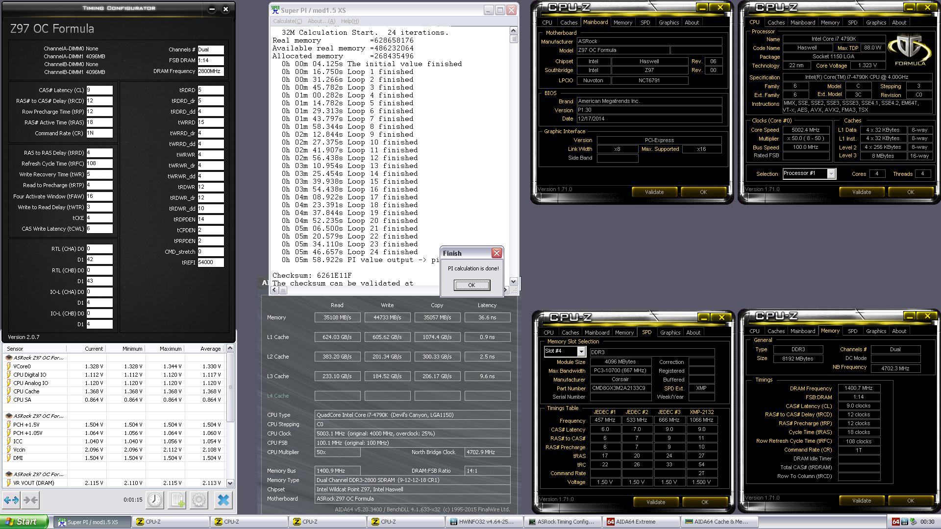Click OK in the Finish dialog
This screenshot has width=941, height=529.
click(471, 285)
